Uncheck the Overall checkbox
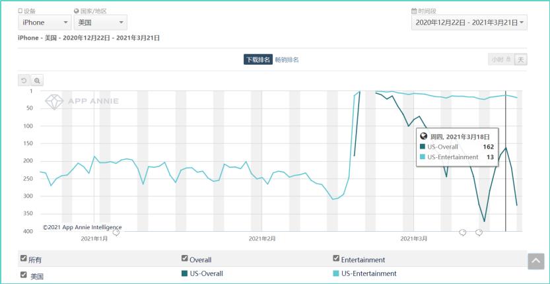Screen dimensions: 550x284 [x=185, y=259]
